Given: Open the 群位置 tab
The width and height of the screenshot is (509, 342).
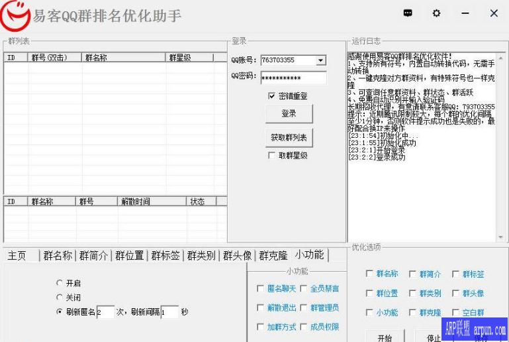Looking at the screenshot, I should (x=130, y=256).
